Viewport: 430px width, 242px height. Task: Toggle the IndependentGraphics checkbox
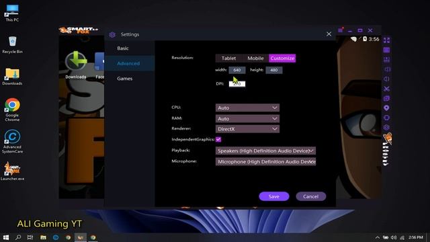[x=218, y=139]
